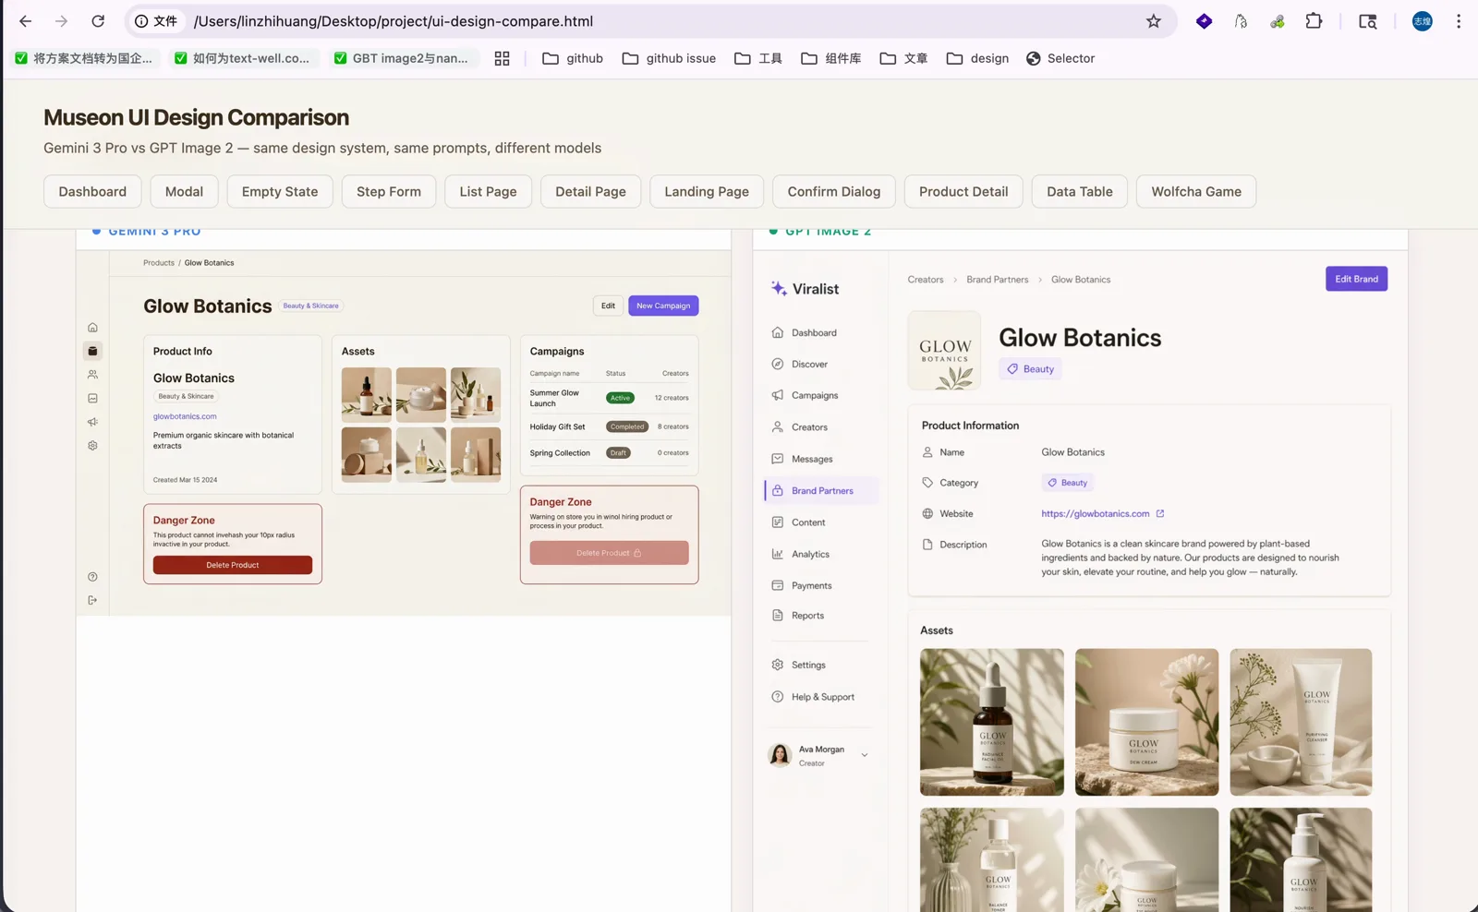Switch to the Detail Page tab

point(590,192)
